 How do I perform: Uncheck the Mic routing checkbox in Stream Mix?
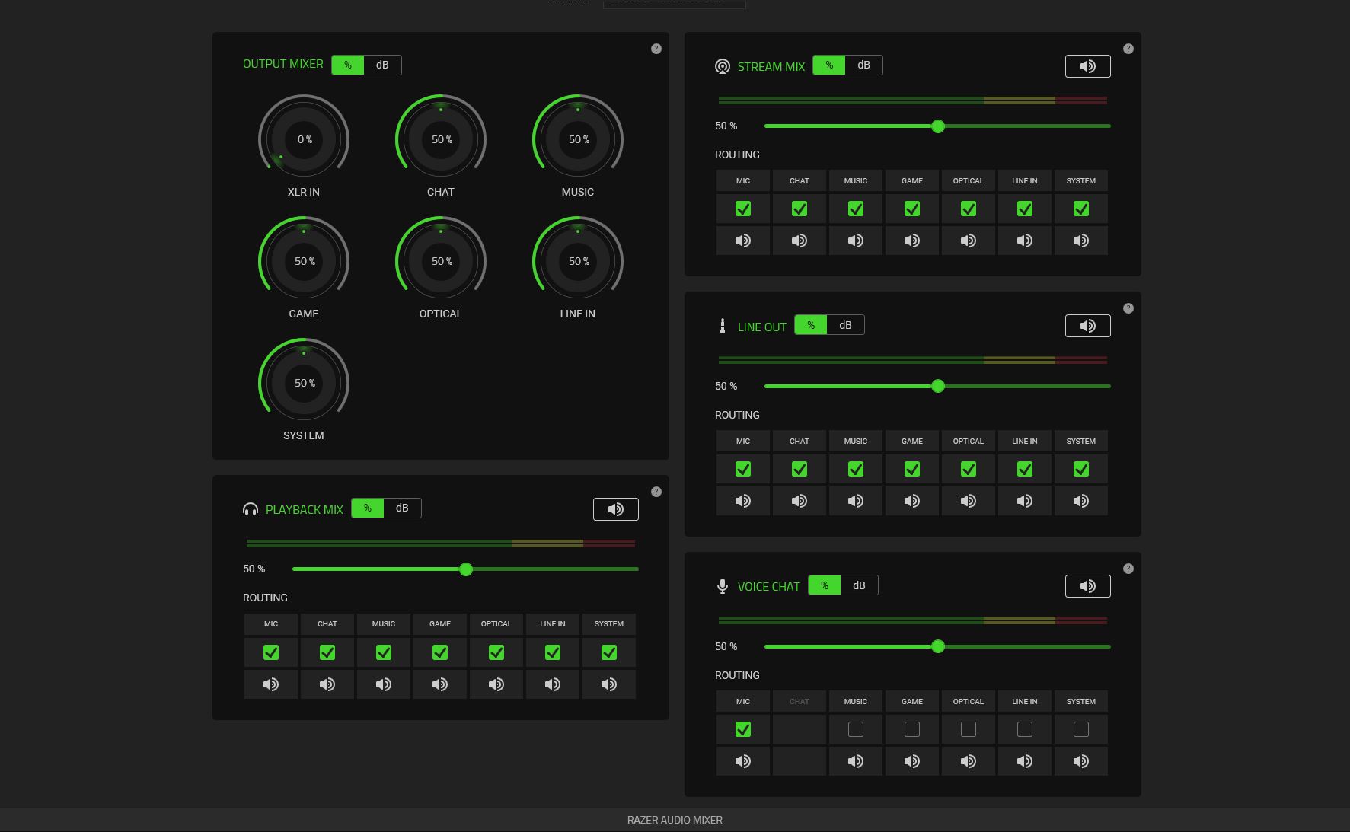[x=742, y=208]
